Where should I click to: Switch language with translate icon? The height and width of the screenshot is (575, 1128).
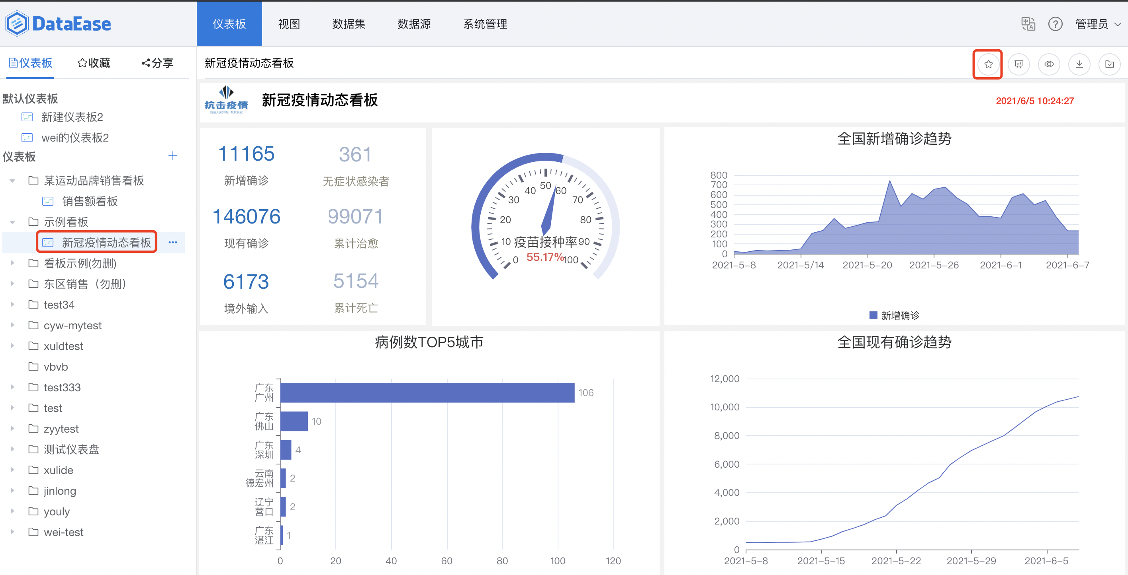click(x=1028, y=23)
